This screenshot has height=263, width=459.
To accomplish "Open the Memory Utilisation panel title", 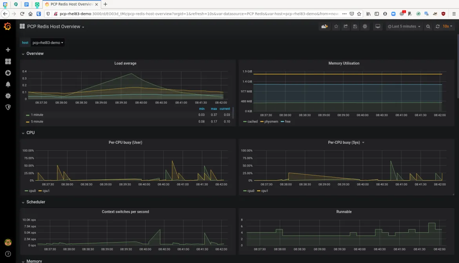I will [x=344, y=63].
